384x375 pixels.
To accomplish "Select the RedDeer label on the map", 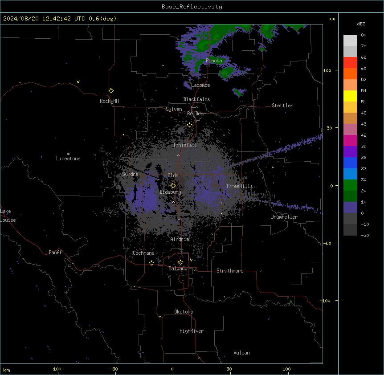I will pos(196,114).
